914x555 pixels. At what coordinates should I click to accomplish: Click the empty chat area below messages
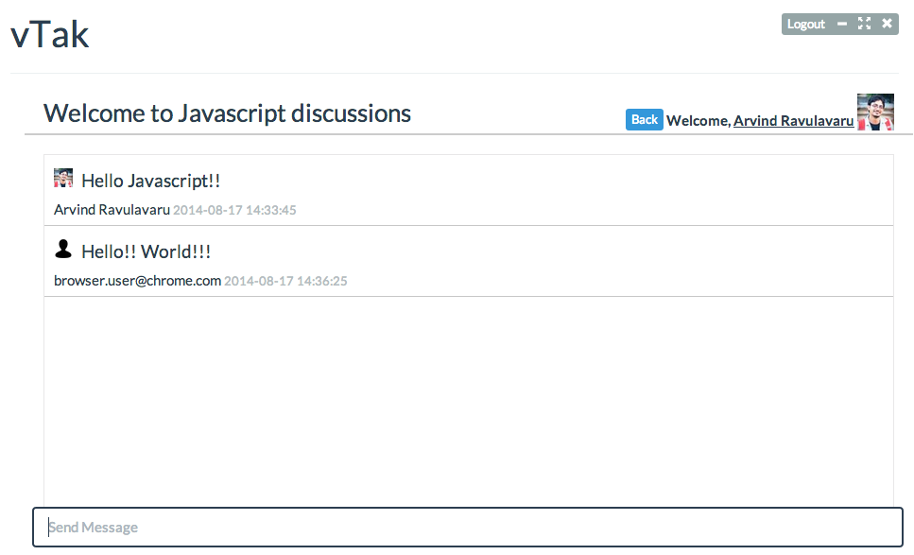point(469,401)
